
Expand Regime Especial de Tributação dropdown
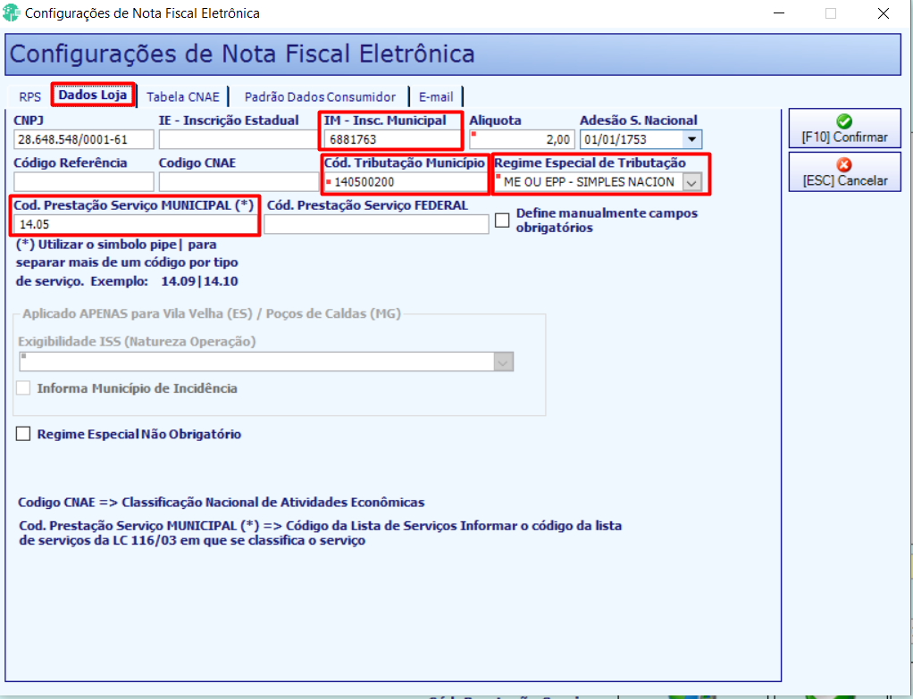691,182
